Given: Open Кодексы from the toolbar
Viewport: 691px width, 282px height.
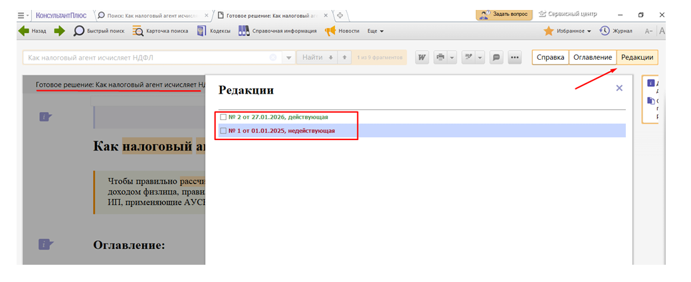Looking at the screenshot, I should click(213, 31).
